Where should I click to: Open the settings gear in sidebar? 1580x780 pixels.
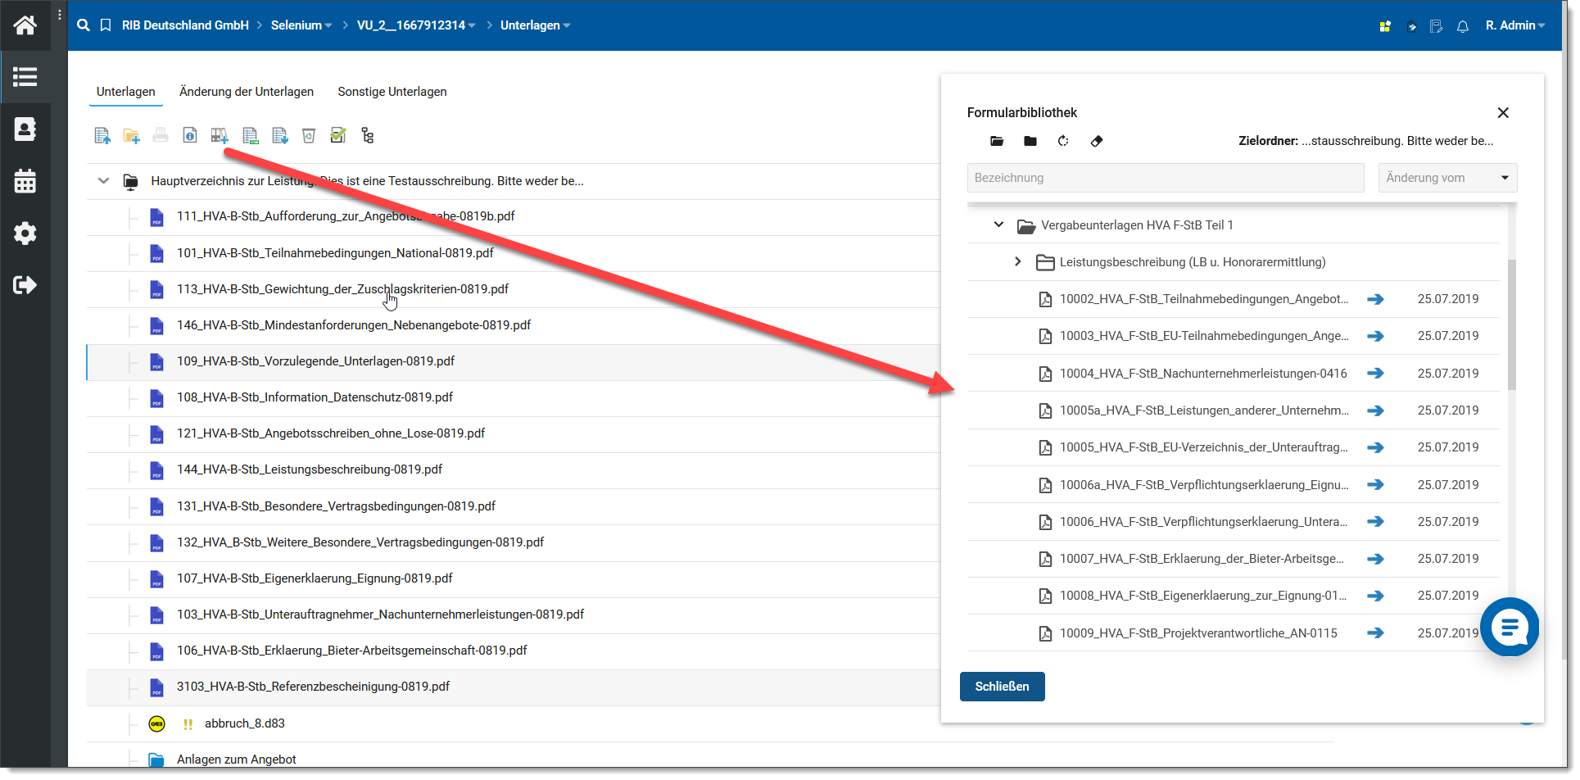click(25, 234)
